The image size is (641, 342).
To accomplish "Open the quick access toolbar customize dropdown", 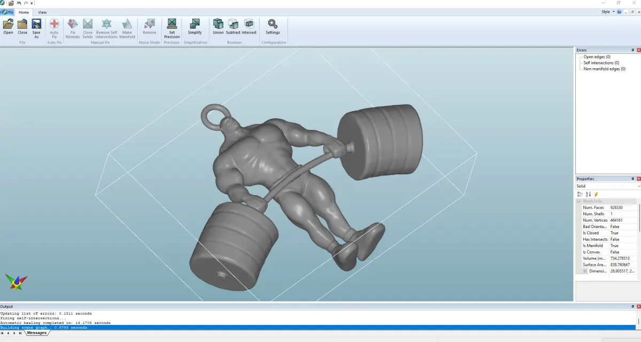I will pos(32,3).
